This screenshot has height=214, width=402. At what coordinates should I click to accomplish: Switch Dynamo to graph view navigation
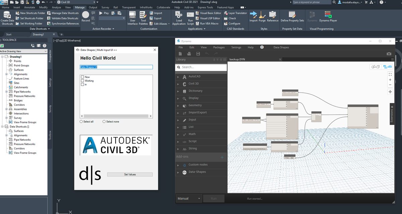tap(387, 66)
